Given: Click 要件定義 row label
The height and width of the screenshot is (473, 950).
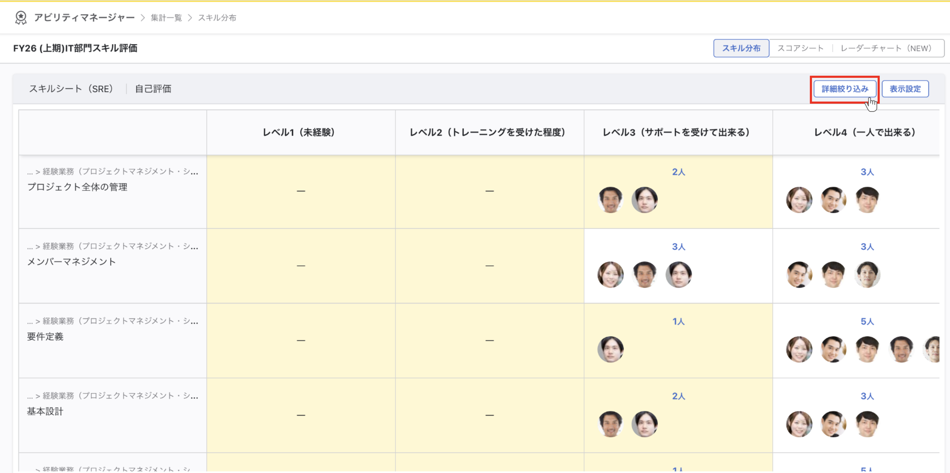Looking at the screenshot, I should 45,337.
